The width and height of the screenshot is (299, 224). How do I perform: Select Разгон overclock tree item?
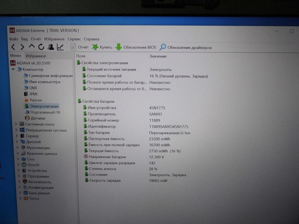(33, 100)
